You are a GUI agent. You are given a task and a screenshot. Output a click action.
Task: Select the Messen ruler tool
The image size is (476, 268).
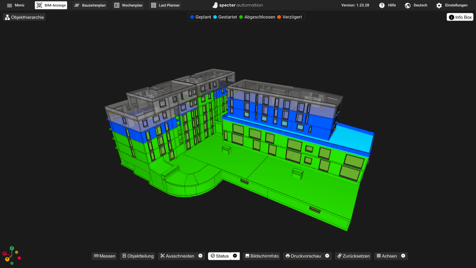click(x=104, y=256)
